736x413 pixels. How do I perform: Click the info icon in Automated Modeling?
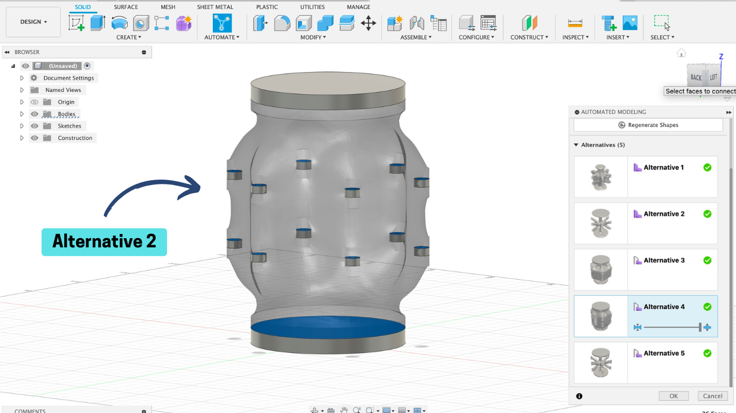click(x=579, y=396)
